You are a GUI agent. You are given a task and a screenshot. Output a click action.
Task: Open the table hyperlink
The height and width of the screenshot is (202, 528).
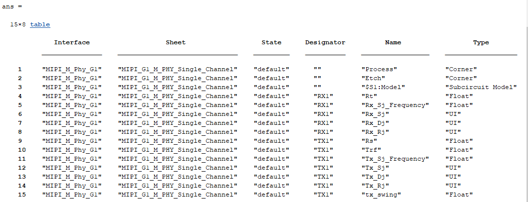tap(40, 24)
